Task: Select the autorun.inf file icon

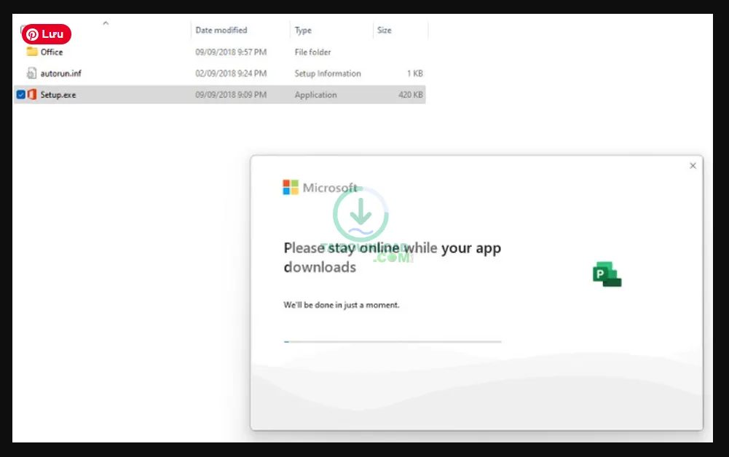Action: [31, 73]
